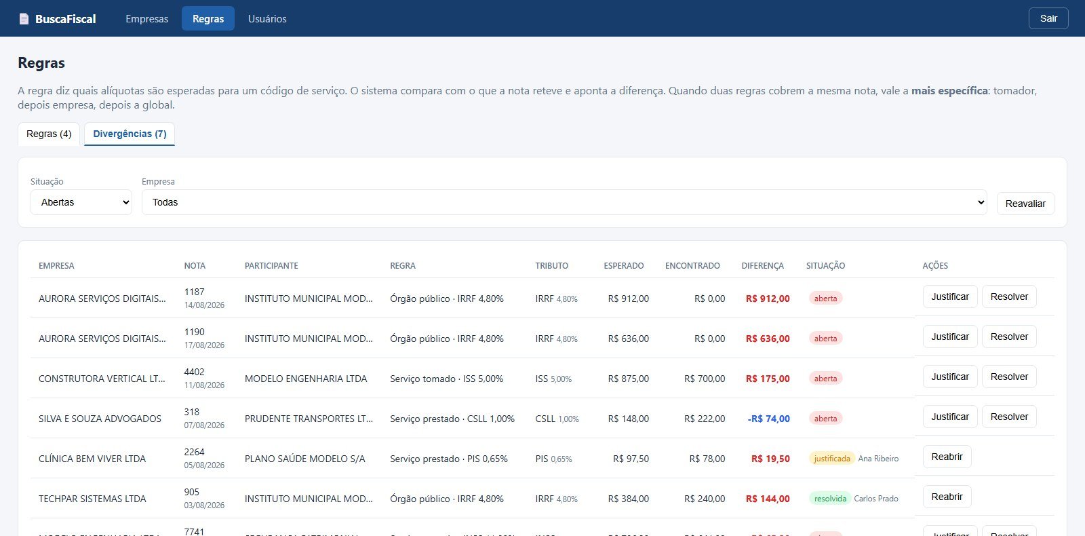Justificar the Construtora Vertical nota 4402
Screen dimensions: 1085x536
click(x=950, y=377)
